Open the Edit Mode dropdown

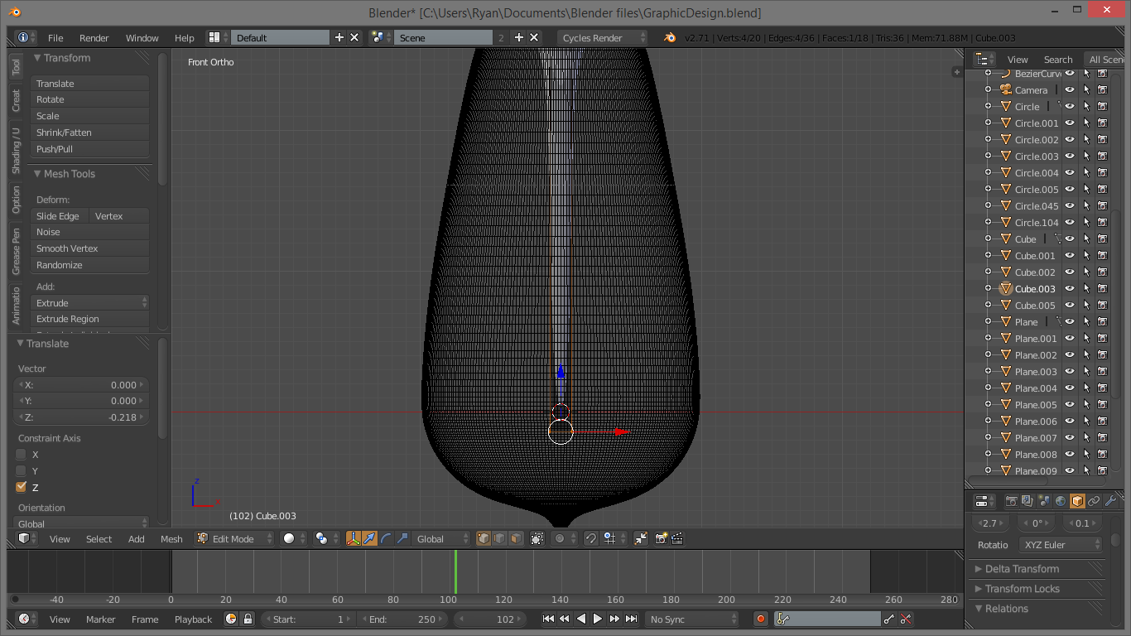coord(234,538)
